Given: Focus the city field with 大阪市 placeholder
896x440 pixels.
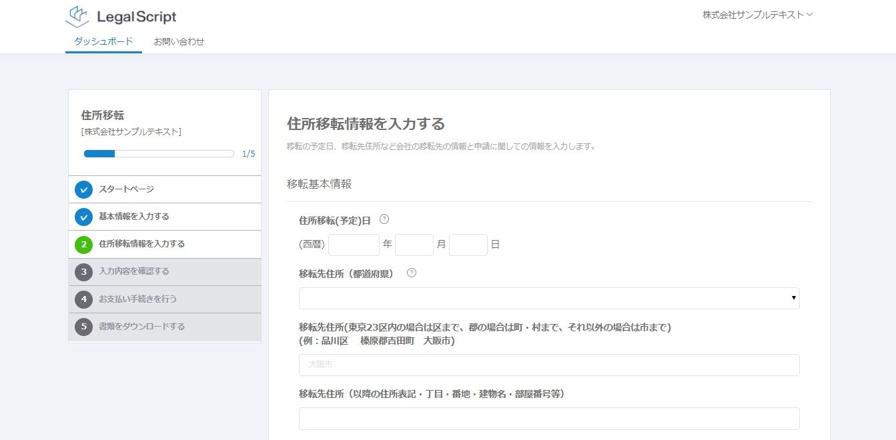Looking at the screenshot, I should click(548, 365).
